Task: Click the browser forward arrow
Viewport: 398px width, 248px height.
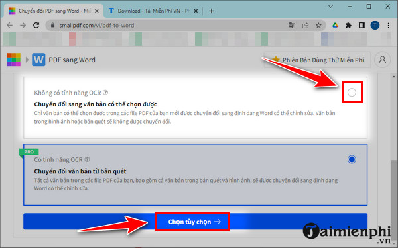Action: [23, 25]
